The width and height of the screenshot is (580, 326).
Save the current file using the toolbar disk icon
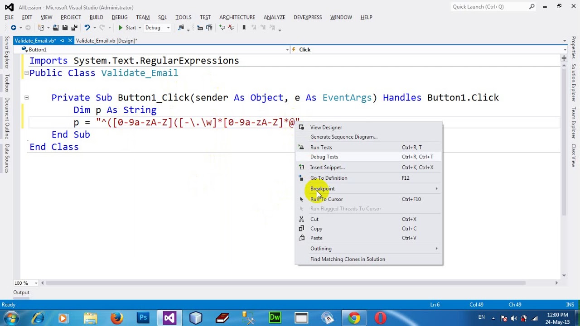click(65, 28)
